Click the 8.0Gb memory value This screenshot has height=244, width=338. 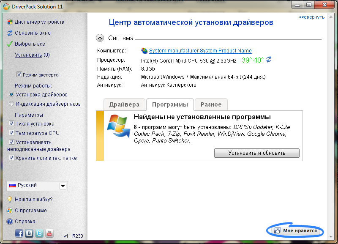point(148,69)
